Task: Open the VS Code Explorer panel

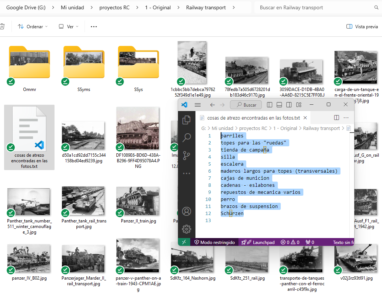Action: 187,120
